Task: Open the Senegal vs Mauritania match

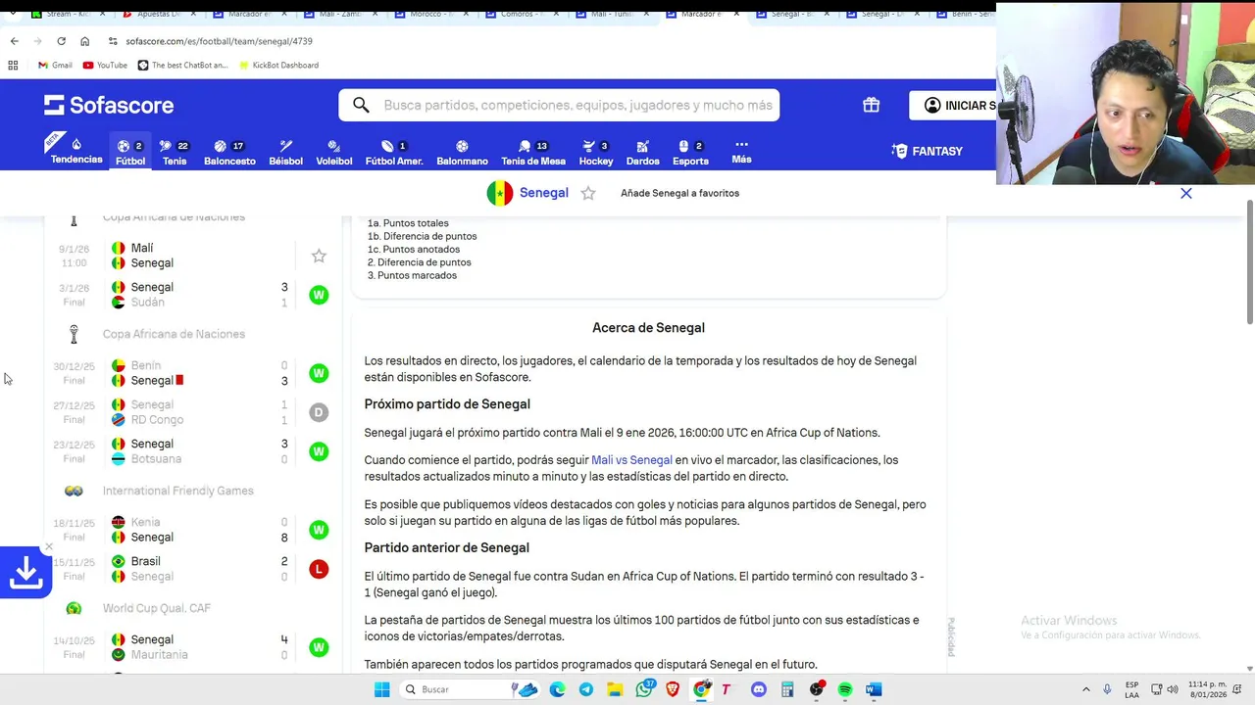Action: [193, 647]
